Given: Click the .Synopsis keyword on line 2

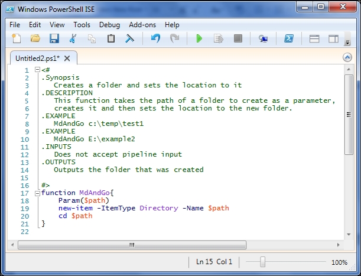Looking at the screenshot, I should coord(60,77).
